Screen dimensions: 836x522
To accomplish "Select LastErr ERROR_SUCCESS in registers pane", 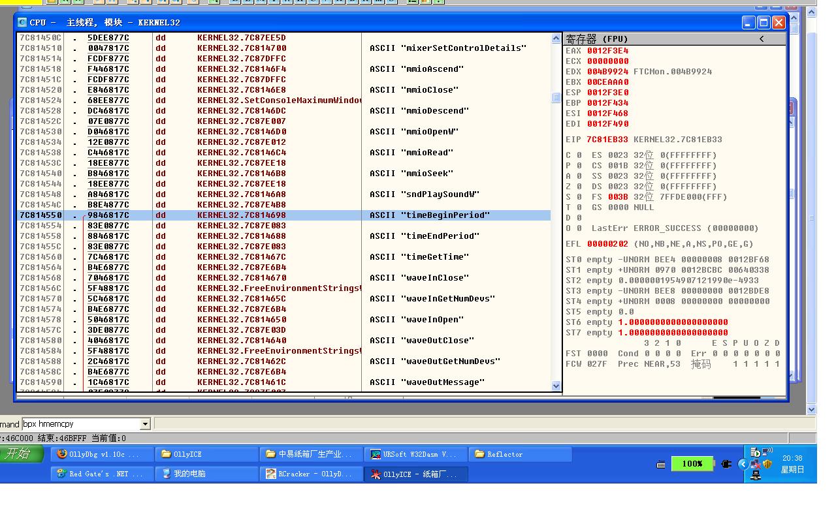I will click(675, 228).
